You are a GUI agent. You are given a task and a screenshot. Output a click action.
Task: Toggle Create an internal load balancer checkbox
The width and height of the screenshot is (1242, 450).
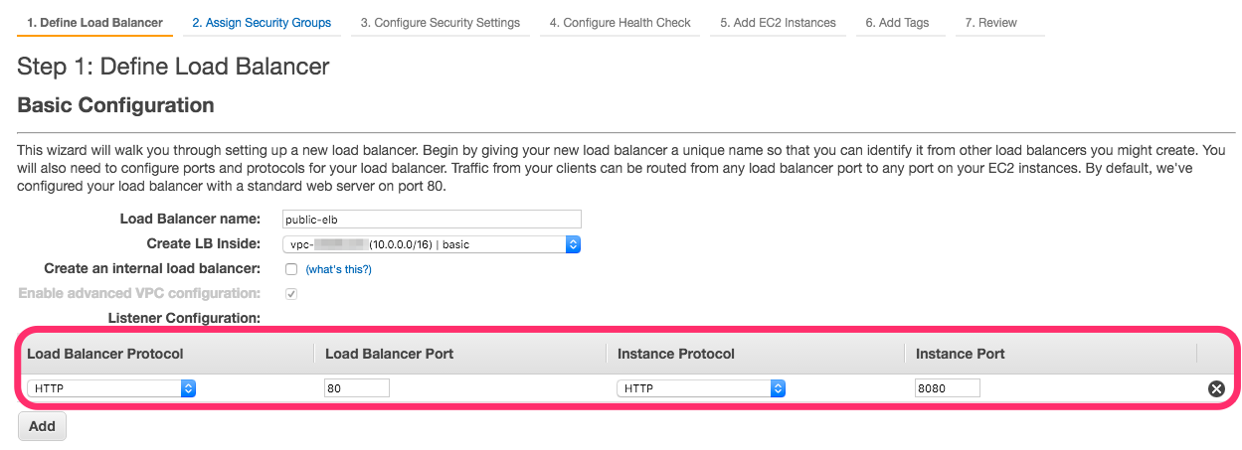291,269
